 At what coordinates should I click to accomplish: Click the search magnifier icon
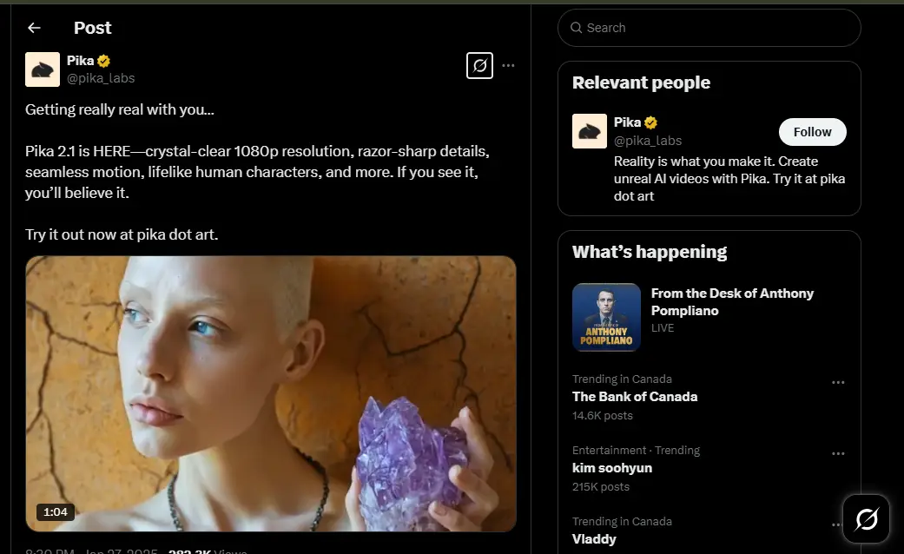click(x=576, y=28)
